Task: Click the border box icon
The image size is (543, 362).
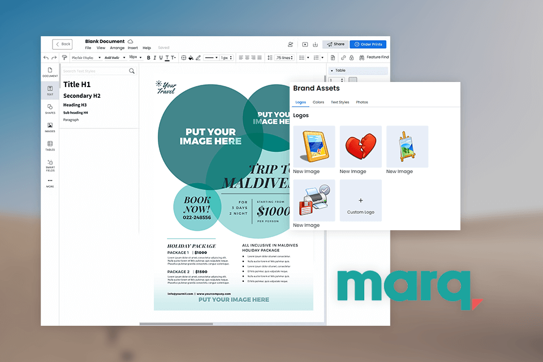Action: click(184, 58)
